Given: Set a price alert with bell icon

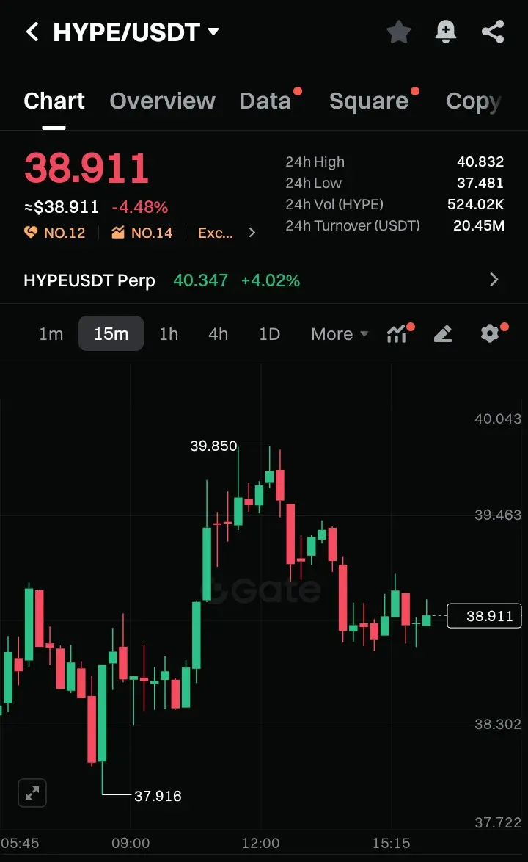Looking at the screenshot, I should point(446,32).
